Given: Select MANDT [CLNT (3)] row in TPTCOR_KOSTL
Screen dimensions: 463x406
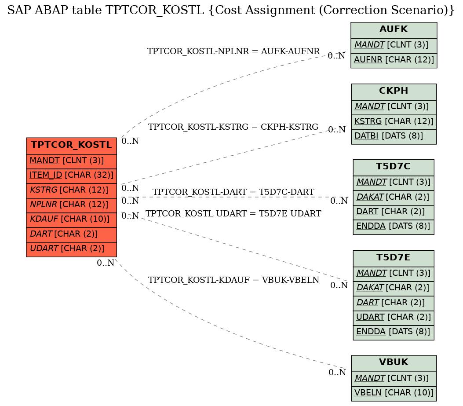Looking at the screenshot, I should [x=72, y=161].
